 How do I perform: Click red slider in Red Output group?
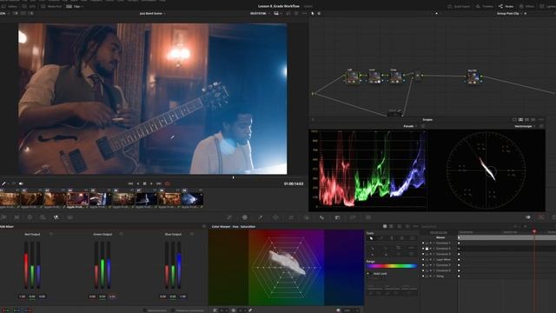point(26,265)
